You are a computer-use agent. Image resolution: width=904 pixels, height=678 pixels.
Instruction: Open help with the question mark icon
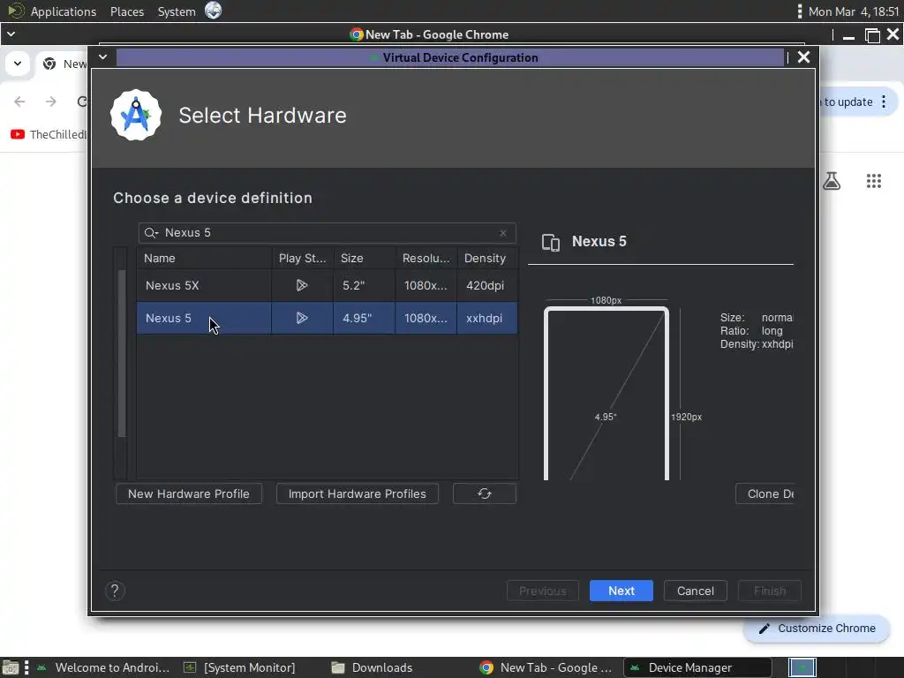[115, 591]
